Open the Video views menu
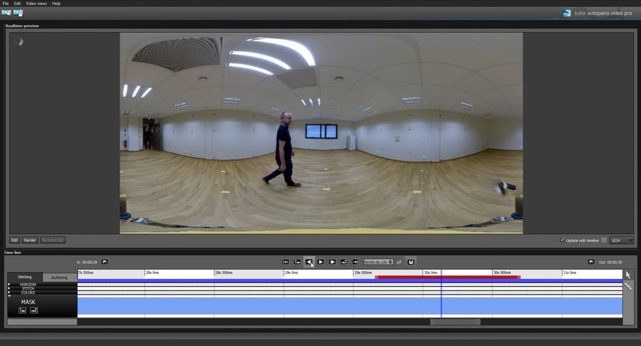The image size is (641, 346). pos(36,4)
